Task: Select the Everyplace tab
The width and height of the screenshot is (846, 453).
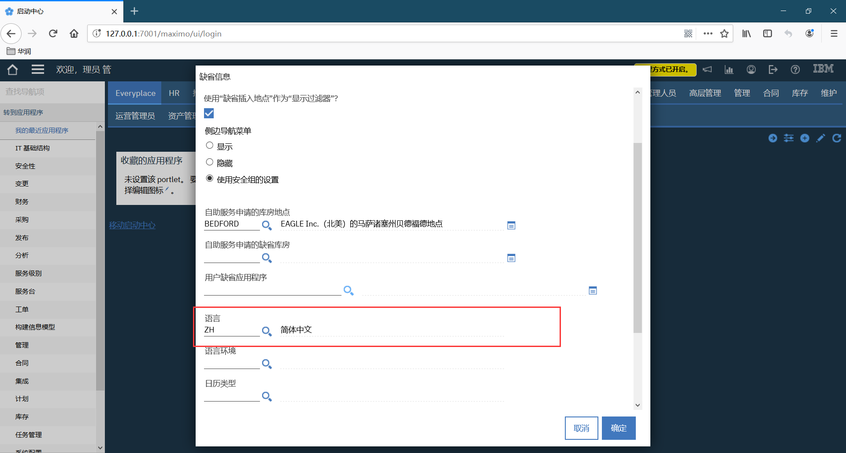Action: tap(135, 93)
